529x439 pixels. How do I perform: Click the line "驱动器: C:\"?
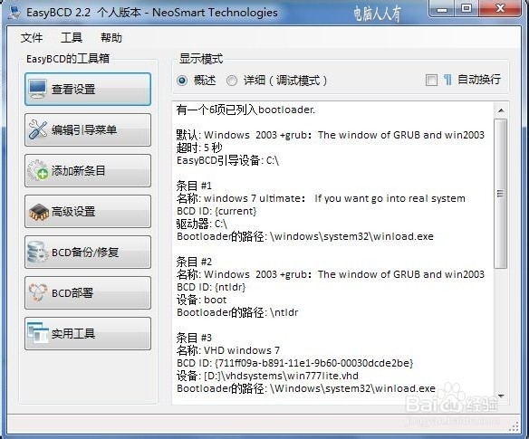click(x=201, y=224)
